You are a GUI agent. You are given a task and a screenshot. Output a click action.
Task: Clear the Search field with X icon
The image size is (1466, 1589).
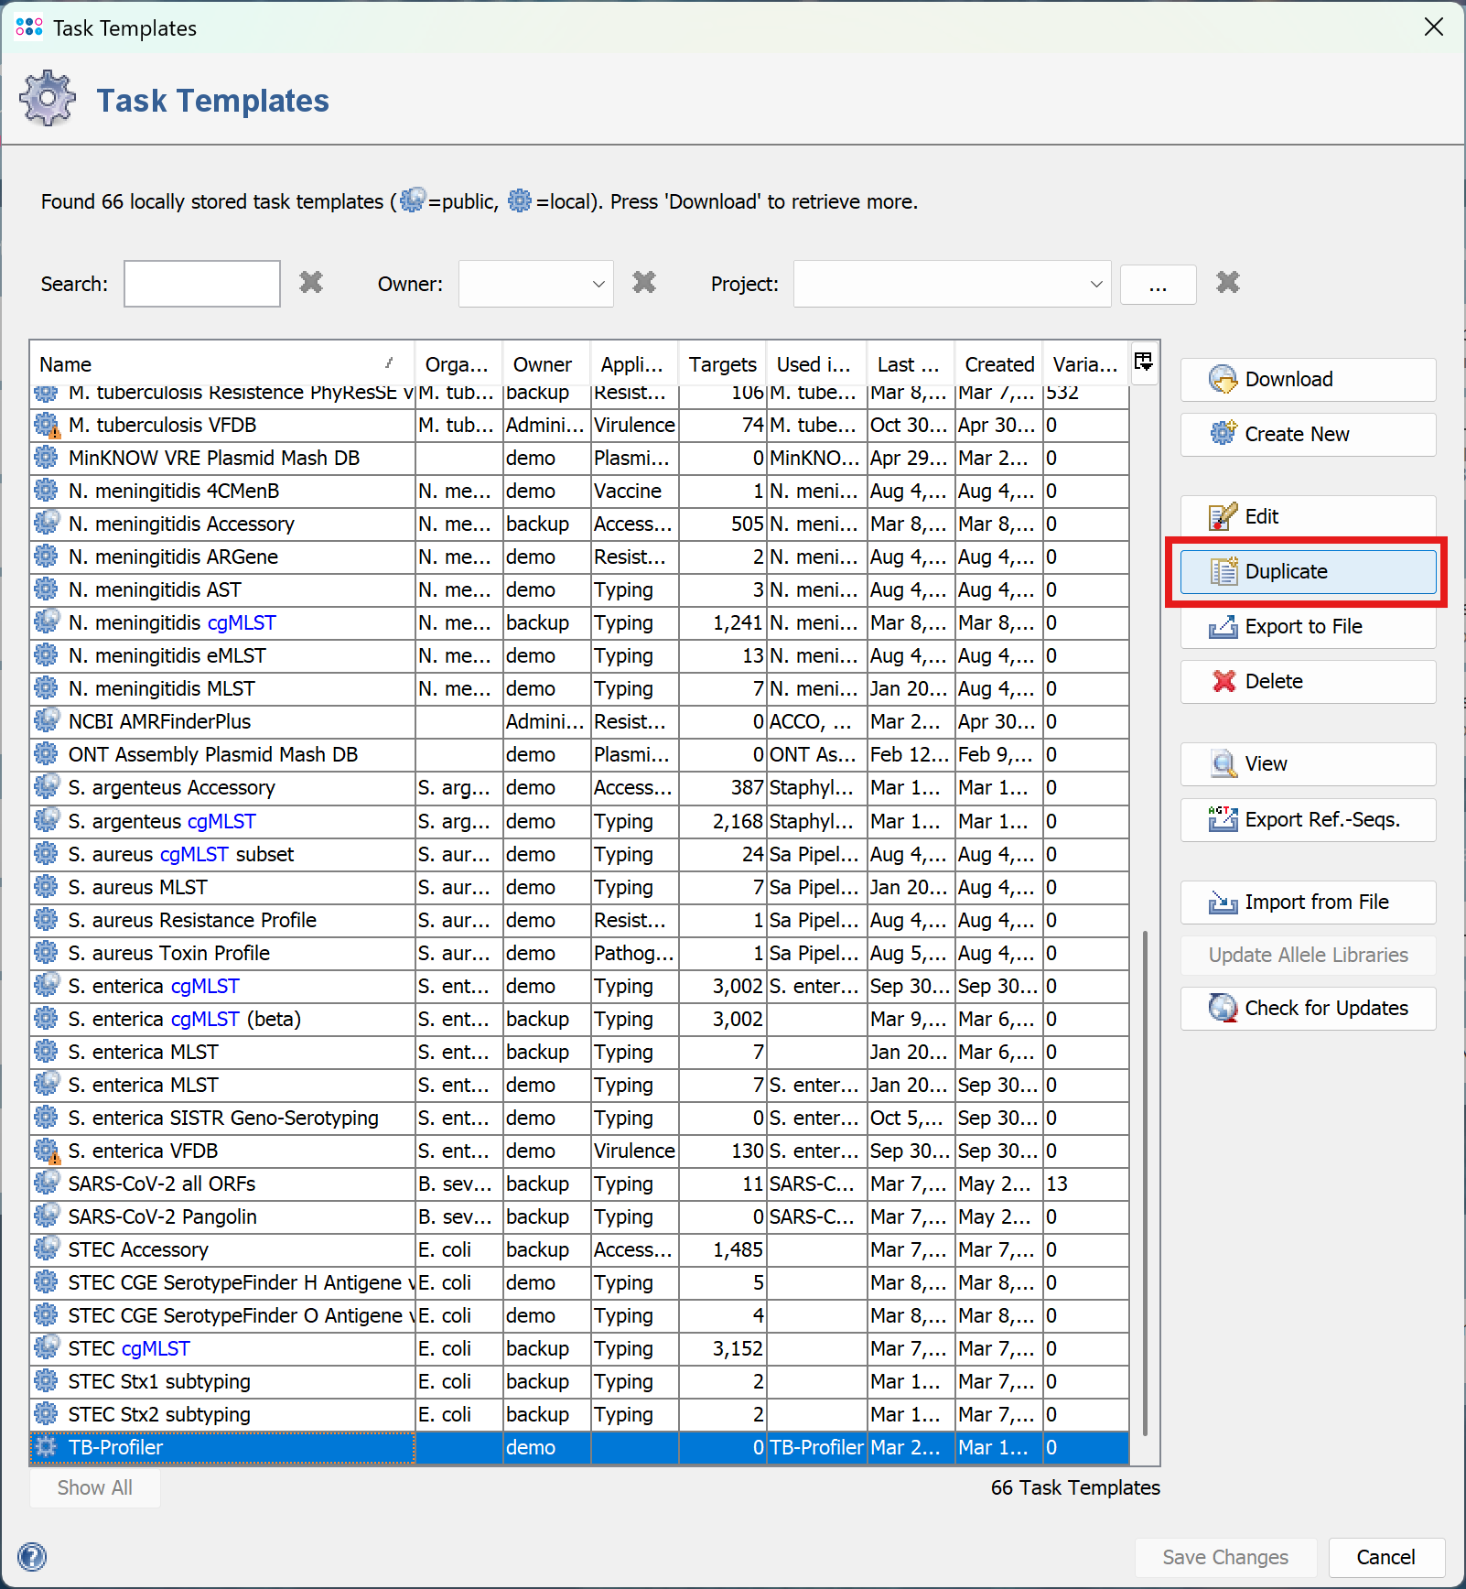coord(311,283)
